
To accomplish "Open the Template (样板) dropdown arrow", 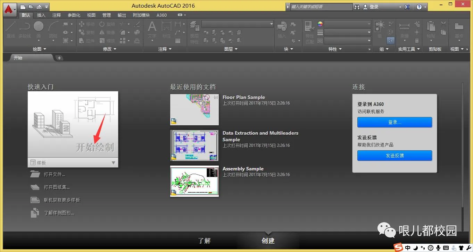I will coord(113,163).
